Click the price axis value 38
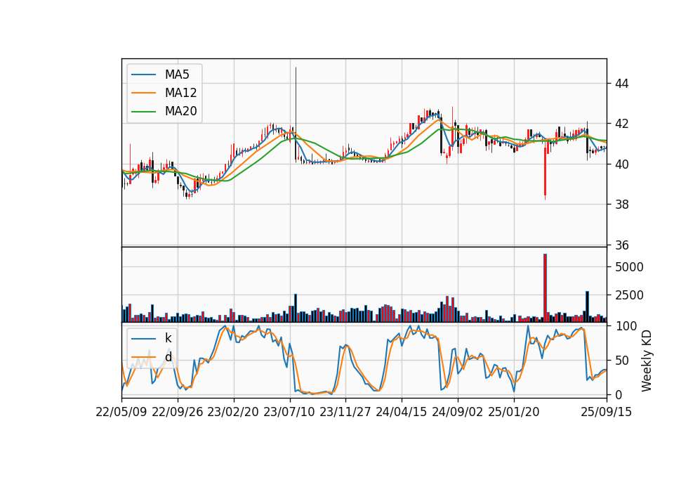Viewport: 674px width, 485px height. click(621, 205)
